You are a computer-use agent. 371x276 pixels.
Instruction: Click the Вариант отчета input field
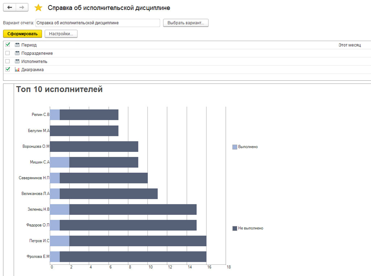pyautogui.click(x=97, y=23)
